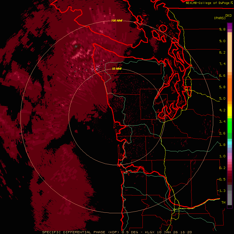Click the DKD unit label above the scale
The height and width of the screenshot is (234, 234).
[x=229, y=16]
